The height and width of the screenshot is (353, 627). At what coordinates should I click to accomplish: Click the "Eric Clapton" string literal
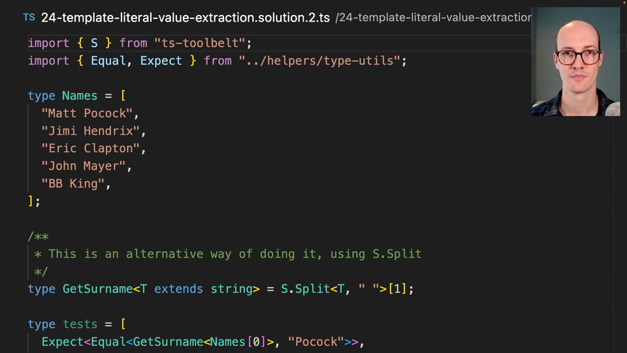point(90,149)
